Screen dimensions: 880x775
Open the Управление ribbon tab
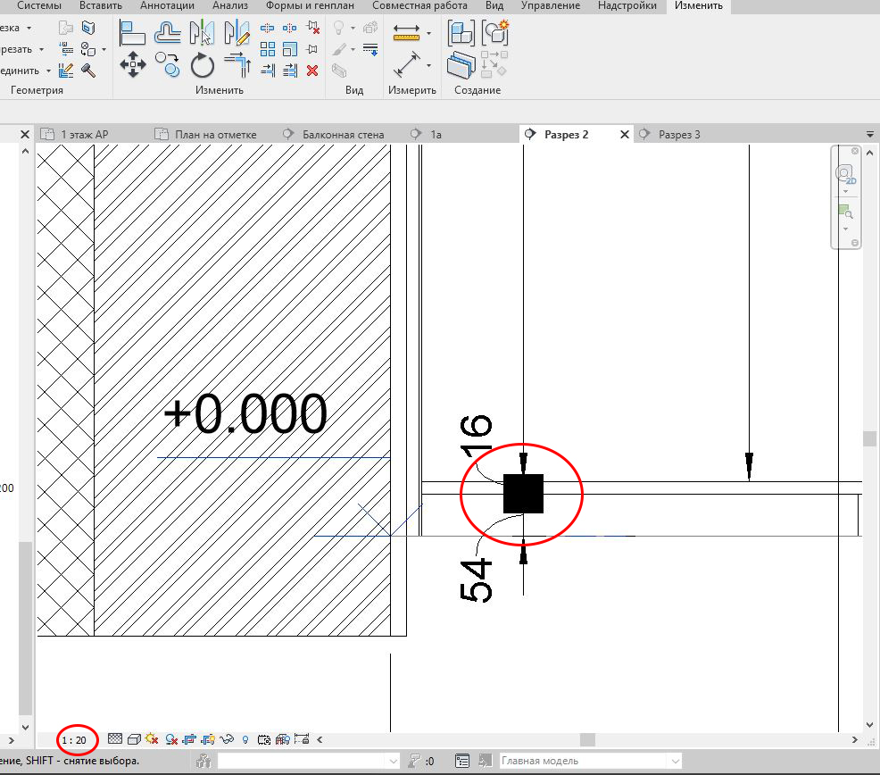pos(551,5)
